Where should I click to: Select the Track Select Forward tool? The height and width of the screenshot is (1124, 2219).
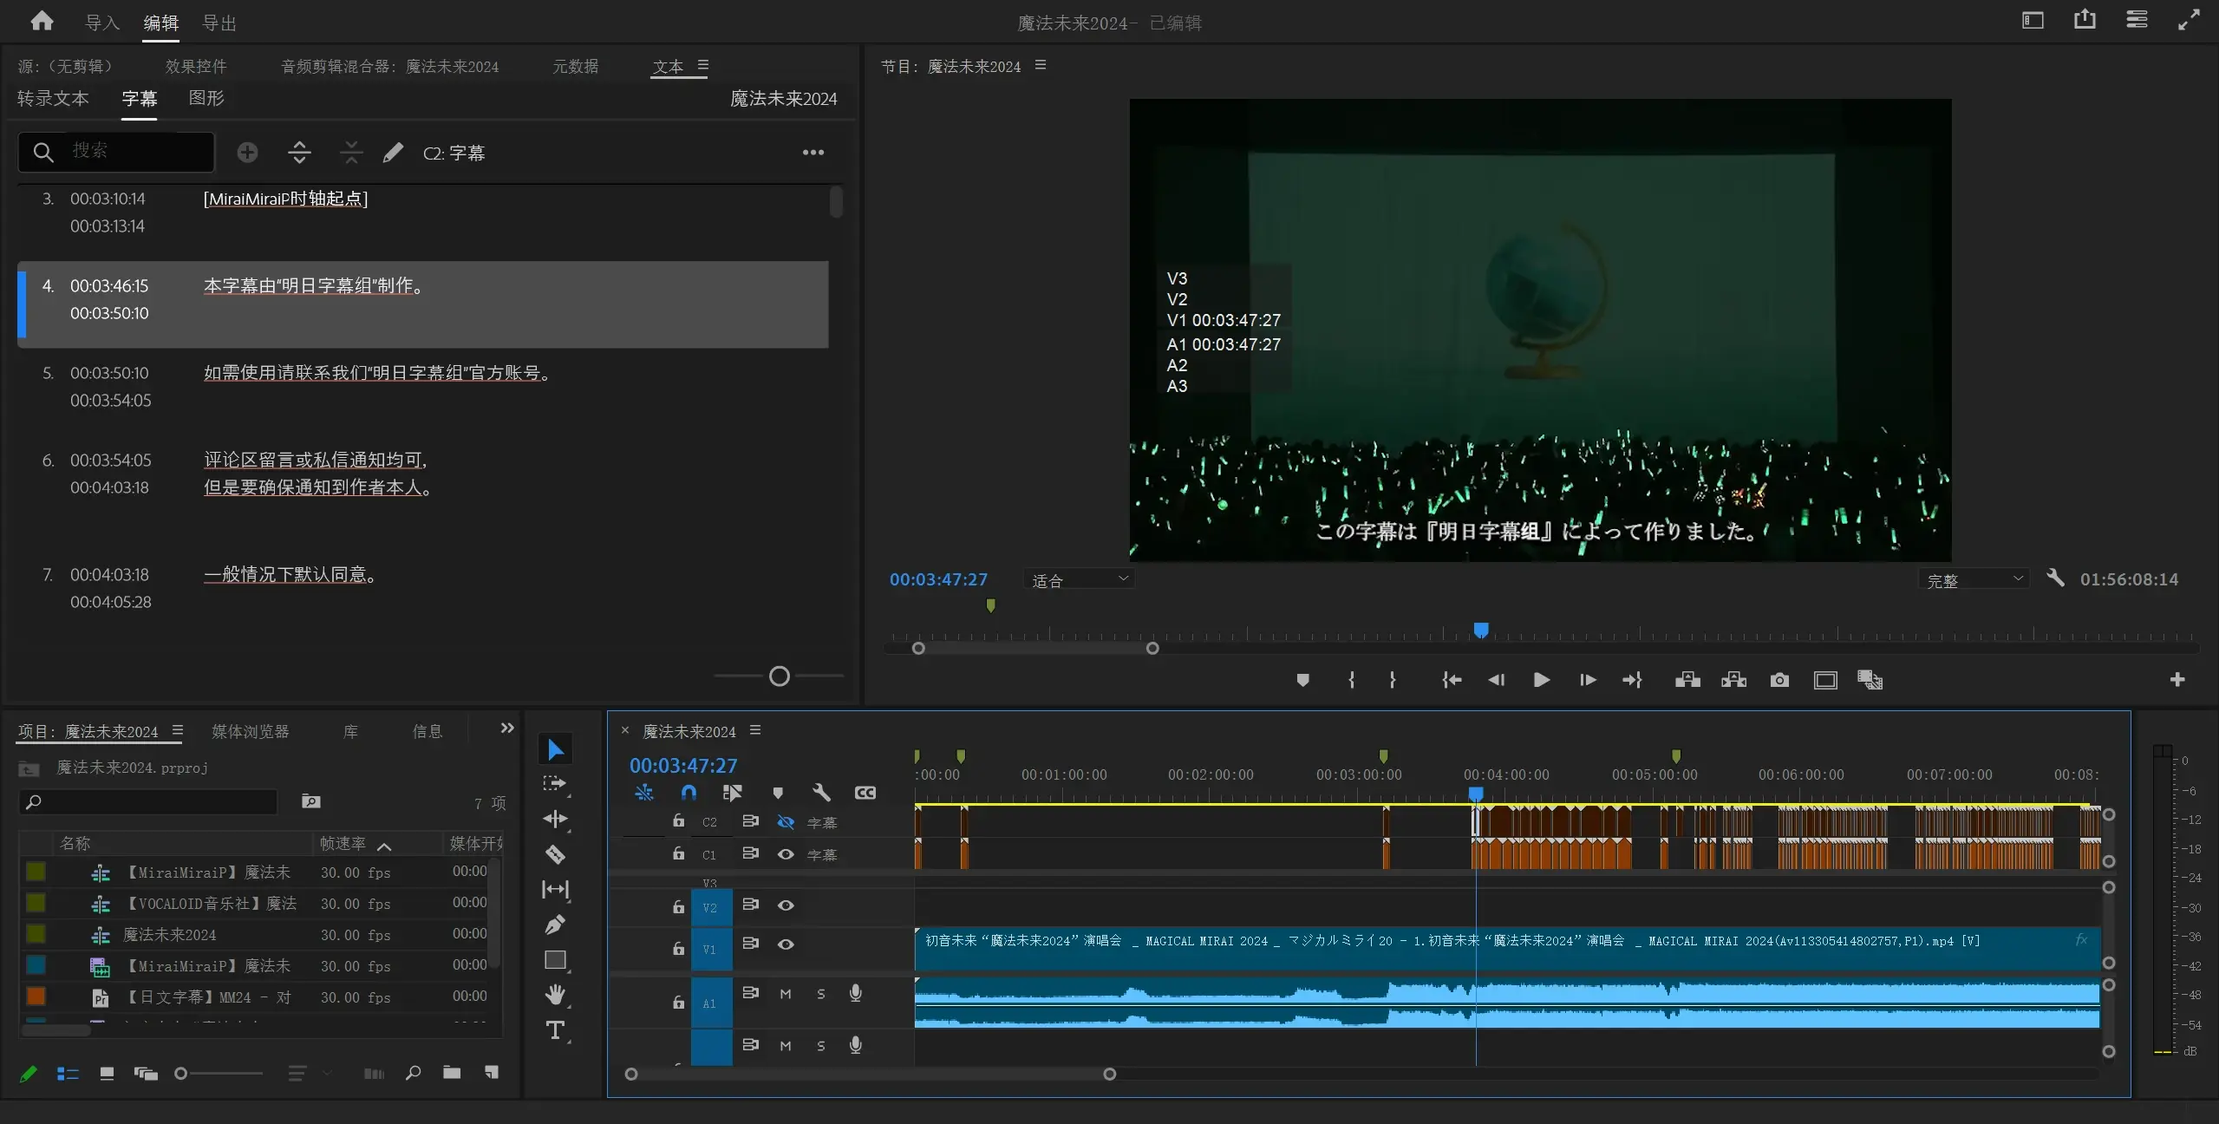pos(555,784)
